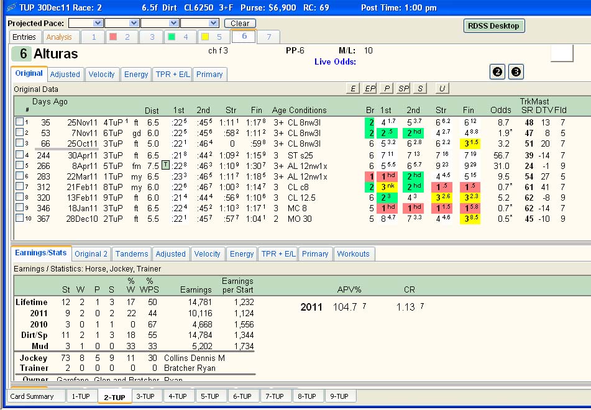Click the E running style filter button
Screen dimensions: 591x410
(x=352, y=89)
